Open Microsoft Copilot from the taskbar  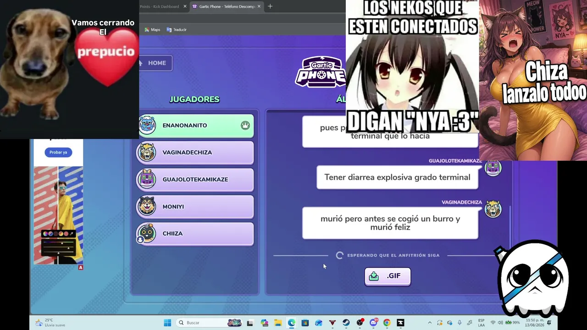point(264,323)
